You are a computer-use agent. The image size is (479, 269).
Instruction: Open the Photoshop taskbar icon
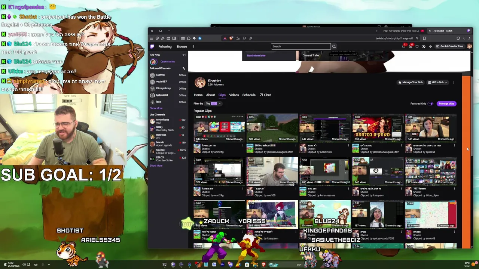214,265
